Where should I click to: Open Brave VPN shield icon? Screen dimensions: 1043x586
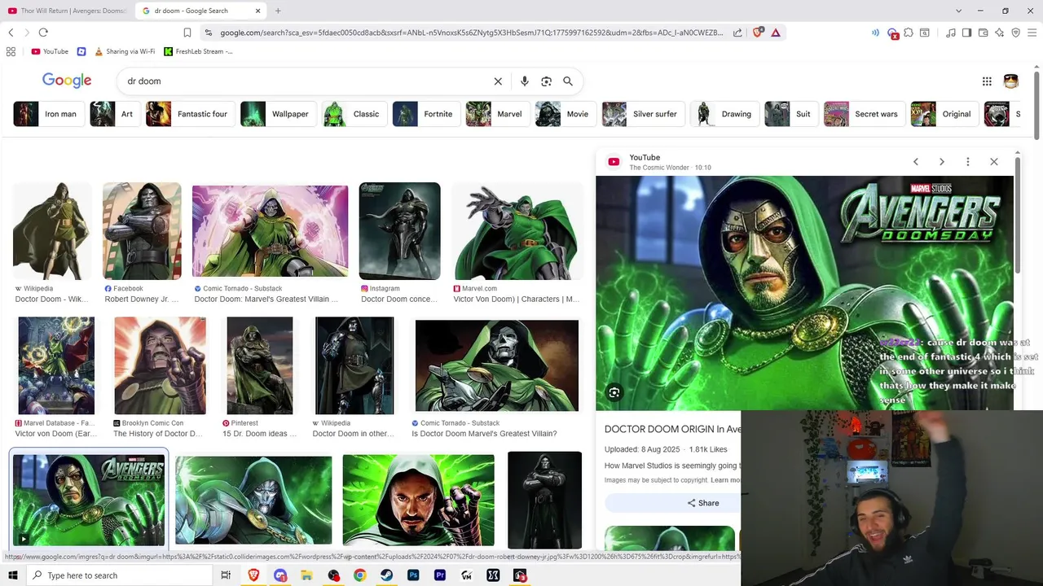point(1016,33)
